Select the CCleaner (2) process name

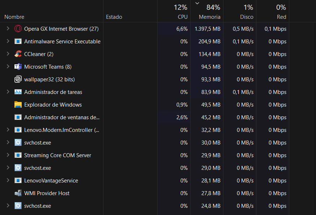(39, 54)
